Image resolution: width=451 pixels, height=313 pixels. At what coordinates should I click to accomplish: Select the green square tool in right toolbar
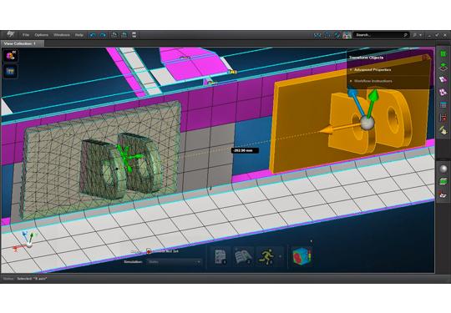click(443, 53)
